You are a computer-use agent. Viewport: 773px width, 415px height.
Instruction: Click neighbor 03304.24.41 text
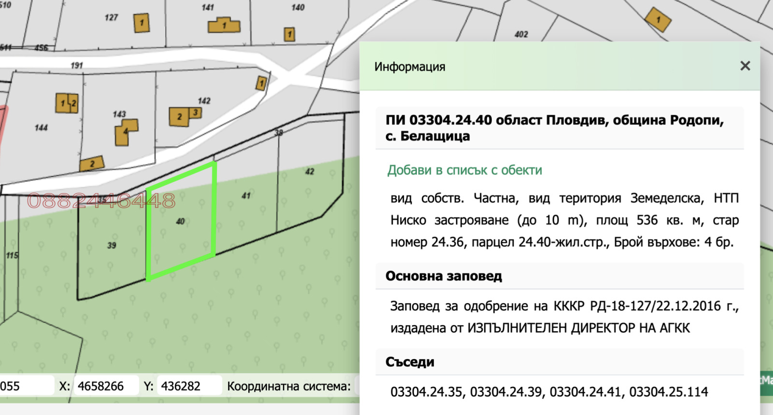click(x=586, y=392)
